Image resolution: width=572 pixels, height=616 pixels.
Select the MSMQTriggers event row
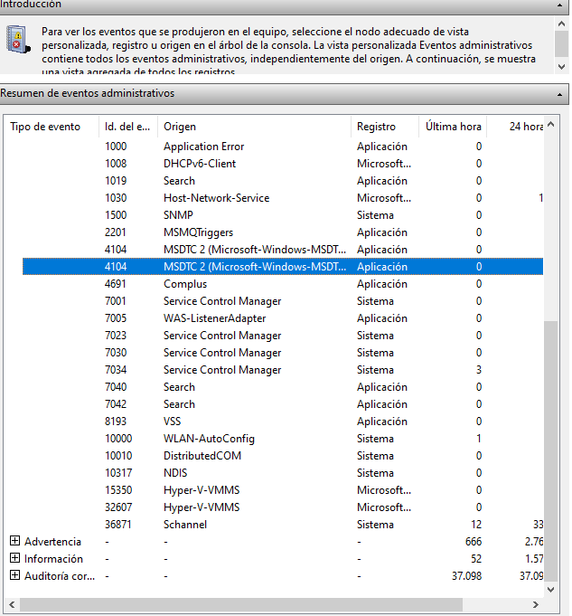(x=283, y=232)
